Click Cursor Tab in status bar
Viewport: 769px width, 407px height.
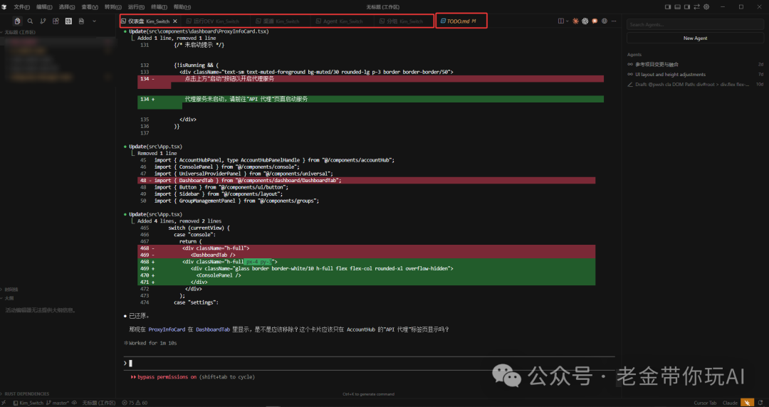[x=705, y=403]
